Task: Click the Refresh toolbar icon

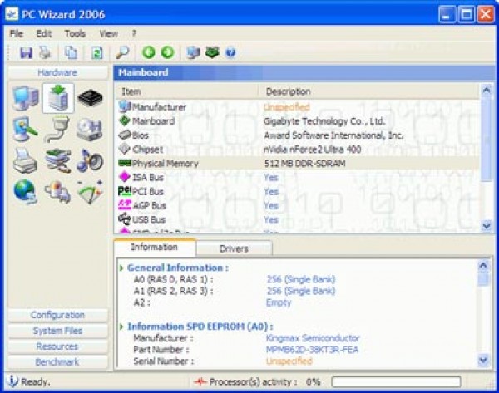Action: tap(96, 53)
